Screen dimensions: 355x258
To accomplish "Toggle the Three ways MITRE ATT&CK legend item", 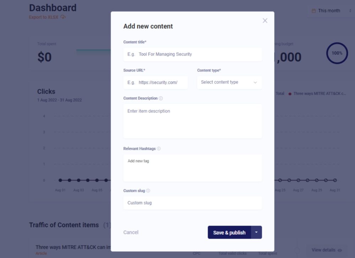I will point(317,94).
